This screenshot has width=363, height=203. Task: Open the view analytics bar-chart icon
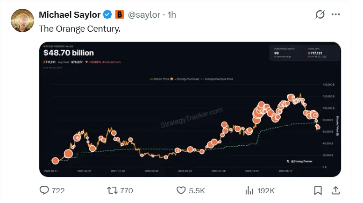[249, 190]
